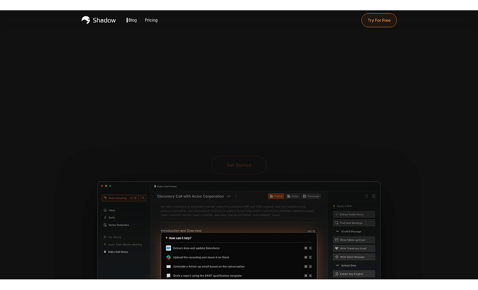Click the Slack logo icon in suggestions
Viewport: 478px width, 290px height.
(168, 257)
